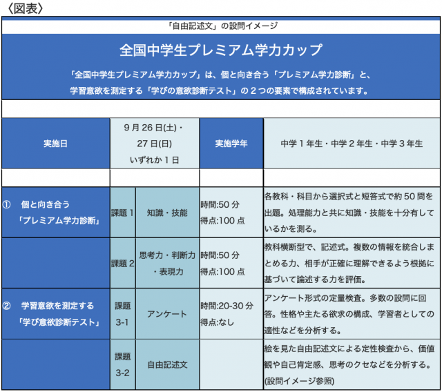
Task: Click the ② 学習意欲を測定する cell
Action: click(56, 313)
